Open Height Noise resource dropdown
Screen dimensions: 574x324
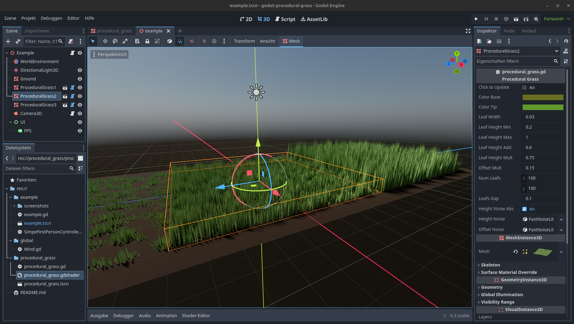[561, 219]
